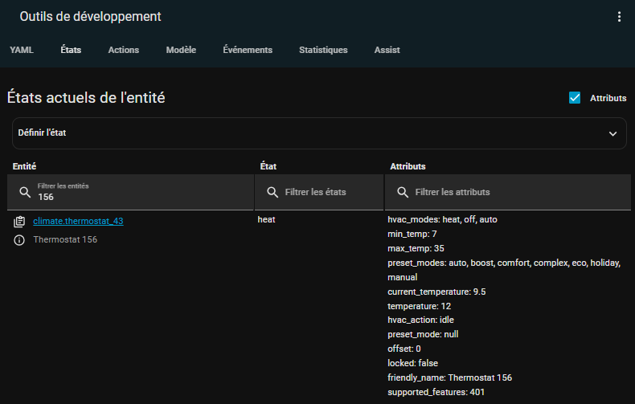Image resolution: width=635 pixels, height=404 pixels.
Task: Focus the entity filter field containing 156
Action: [x=137, y=197]
